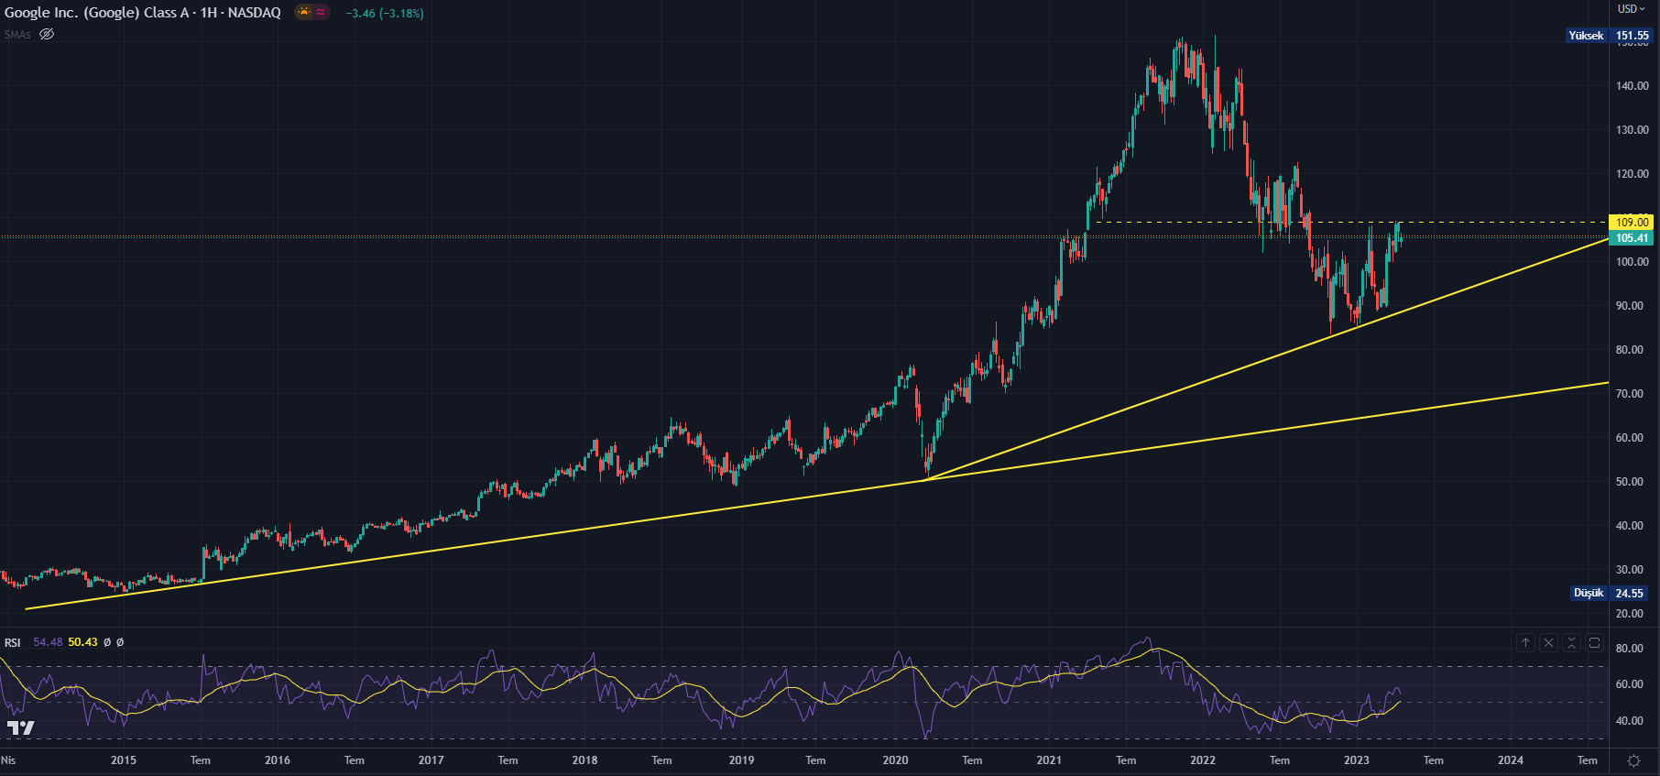Open the USD currency dropdown
The image size is (1660, 776).
(x=1632, y=9)
